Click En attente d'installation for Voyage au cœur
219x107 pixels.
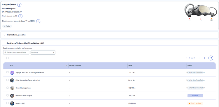click(x=196, y=72)
